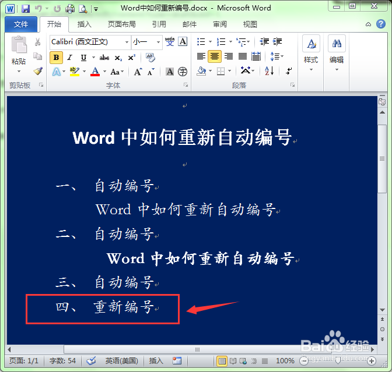Image resolution: width=392 pixels, height=372 pixels.
Task: Click 字数: 54 word count
Action: (x=62, y=361)
